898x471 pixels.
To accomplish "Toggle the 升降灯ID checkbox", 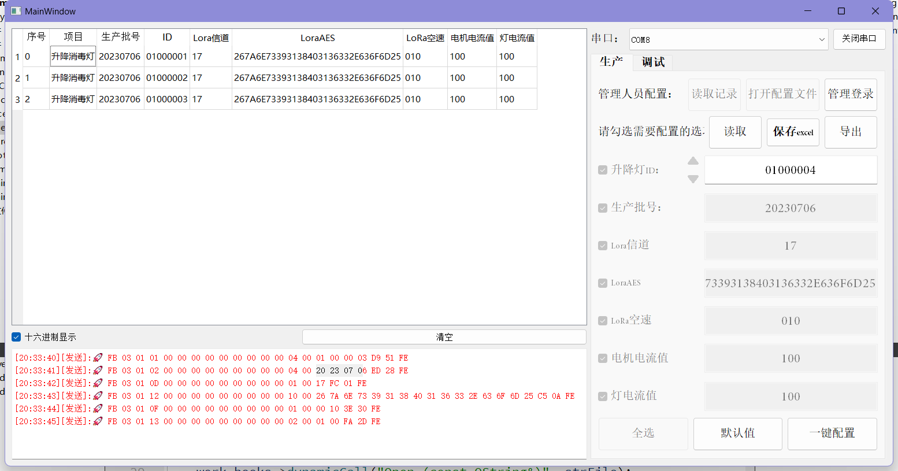I will tap(603, 169).
